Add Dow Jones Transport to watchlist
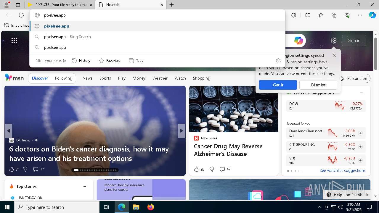The height and width of the screenshot is (213, 379). coord(360,133)
